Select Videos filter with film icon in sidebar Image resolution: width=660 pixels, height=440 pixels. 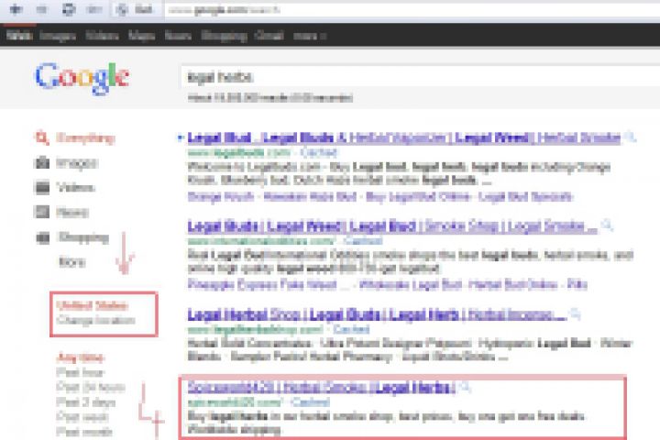(64, 187)
